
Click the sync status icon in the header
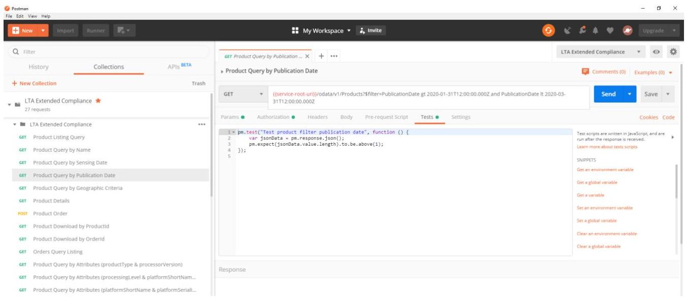[549, 30]
